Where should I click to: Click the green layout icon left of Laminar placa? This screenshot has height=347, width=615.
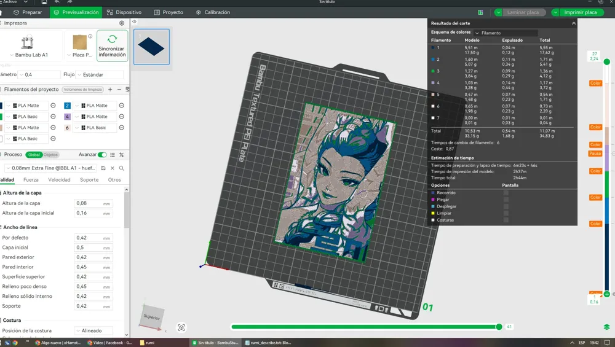coord(480,12)
